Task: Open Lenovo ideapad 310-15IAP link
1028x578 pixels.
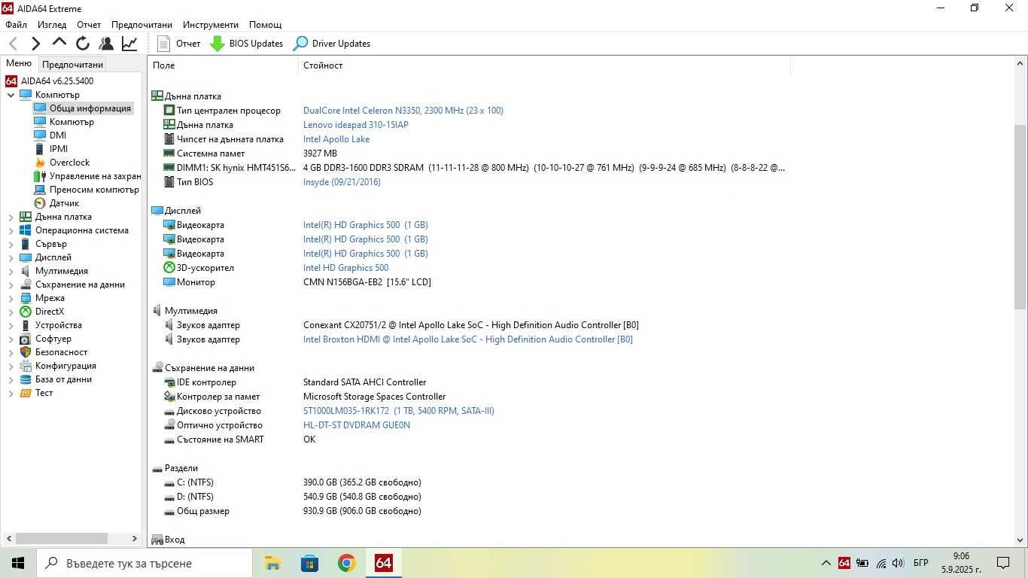Action: coord(356,125)
